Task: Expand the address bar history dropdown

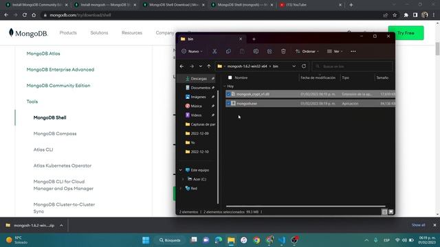Action: pos(294,67)
